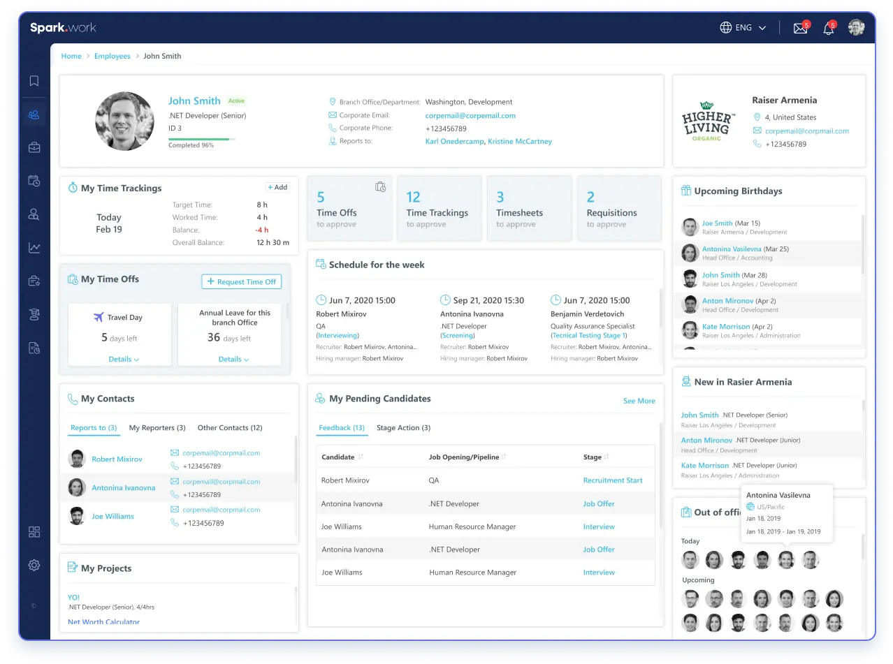This screenshot has width=893, height=664.
Task: Select the My Reporters (3) tab
Action: point(157,427)
